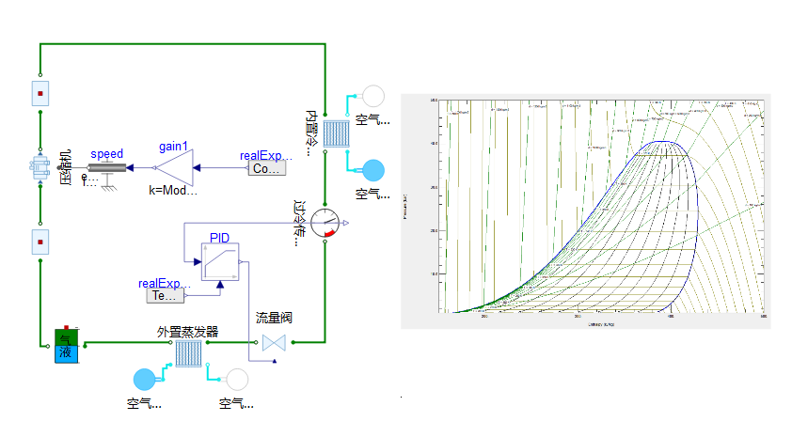Click the blue air source circle below evaporator
The image size is (792, 437).
click(x=145, y=380)
